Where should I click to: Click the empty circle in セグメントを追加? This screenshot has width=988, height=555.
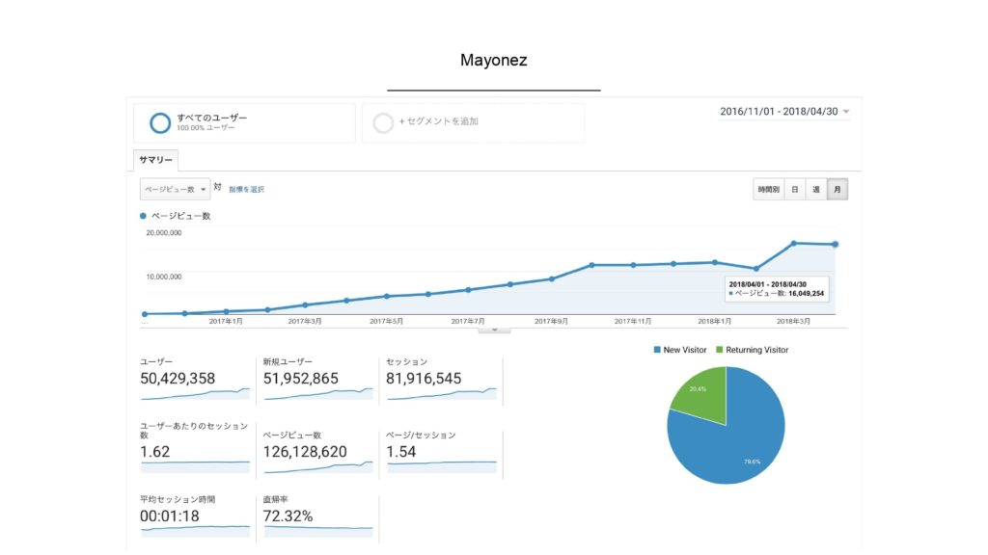(383, 123)
